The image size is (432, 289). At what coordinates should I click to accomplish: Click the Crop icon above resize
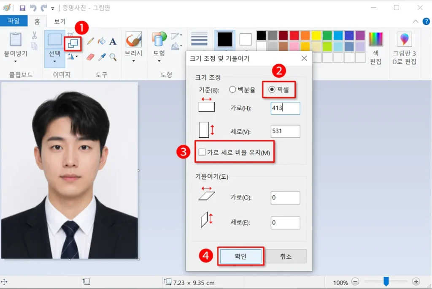pos(70,34)
